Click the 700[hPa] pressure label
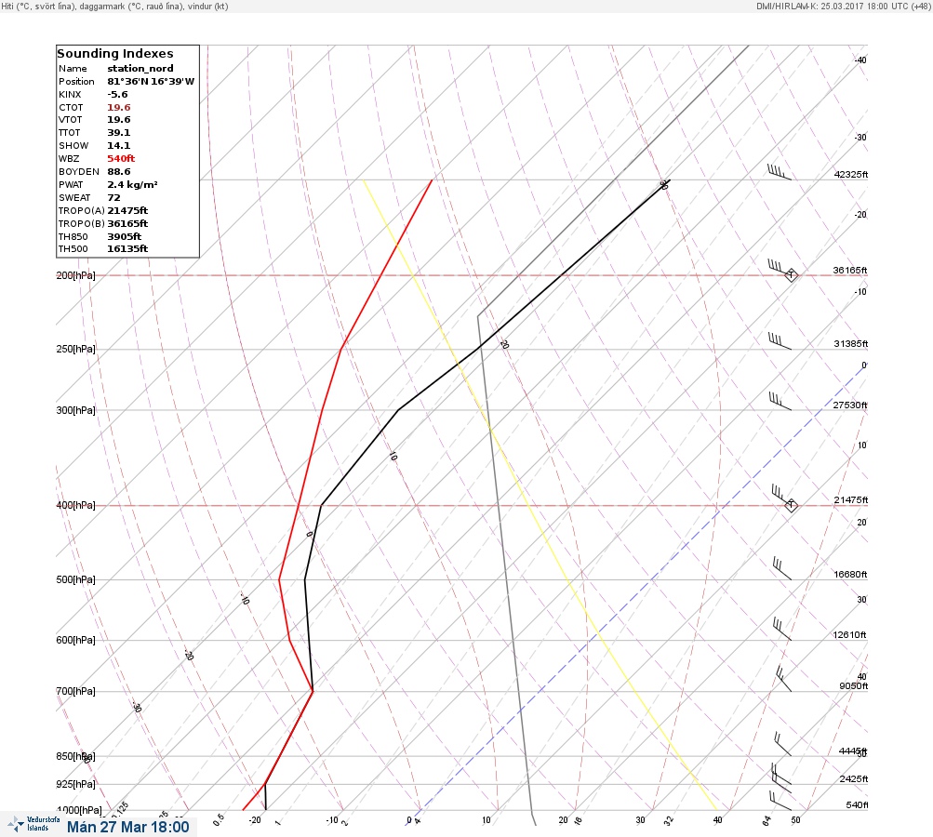Screen dimensions: 933x837 (x=75, y=691)
